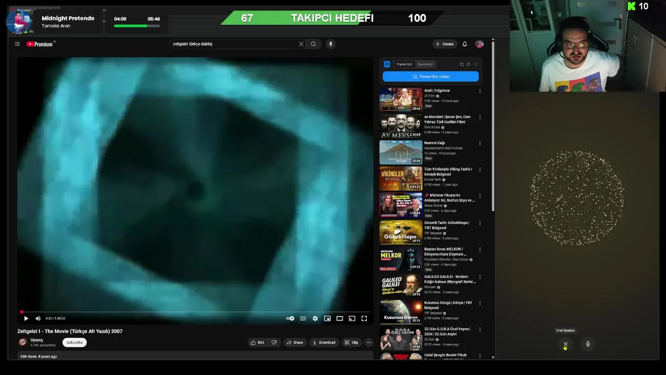Clear the search query with the X
Image resolution: width=666 pixels, height=375 pixels.
(x=301, y=44)
